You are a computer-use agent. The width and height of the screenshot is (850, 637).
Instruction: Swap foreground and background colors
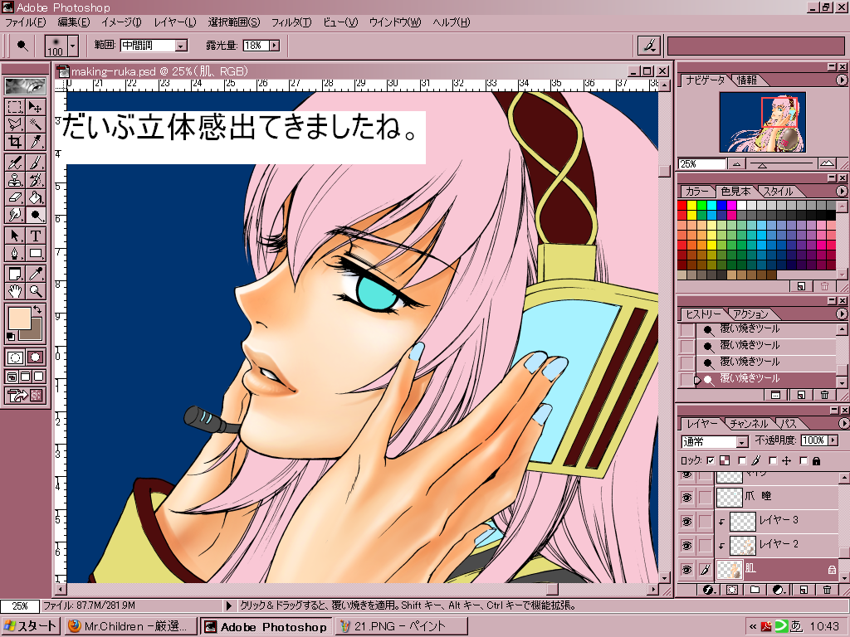37,310
